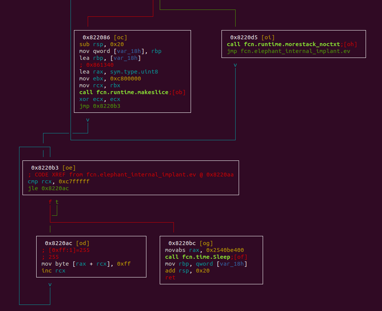382x311 pixels.
Task: Select the 0x8220bc [og] block header
Action: (191, 243)
